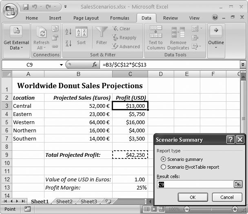248x214 pixels.
Task: Switch to the Insert tab
Action: point(55,18)
